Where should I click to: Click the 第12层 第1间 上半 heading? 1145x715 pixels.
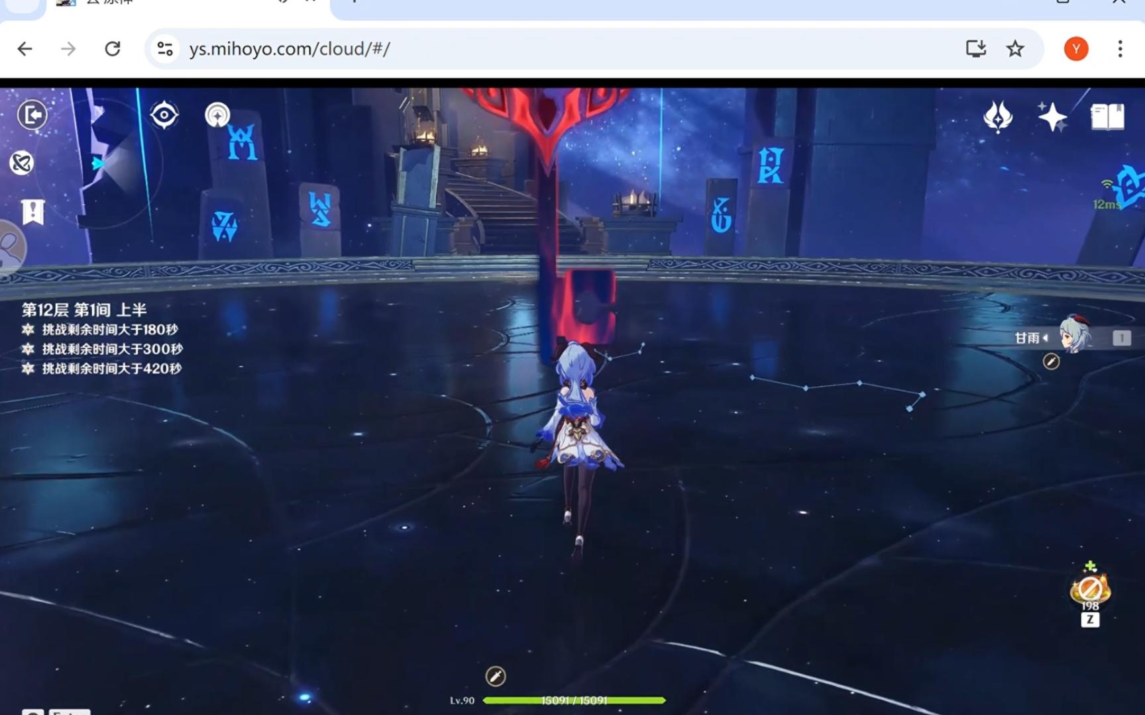84,309
